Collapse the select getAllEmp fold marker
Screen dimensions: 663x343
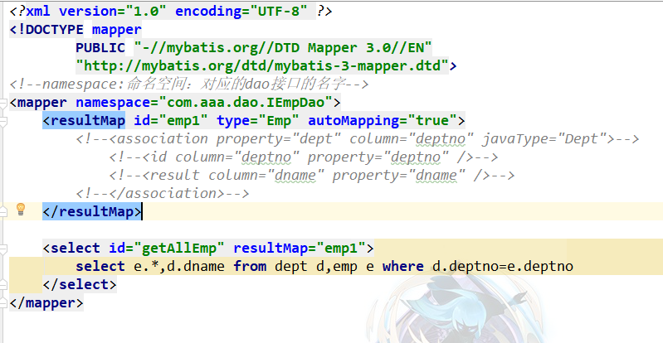3,248
